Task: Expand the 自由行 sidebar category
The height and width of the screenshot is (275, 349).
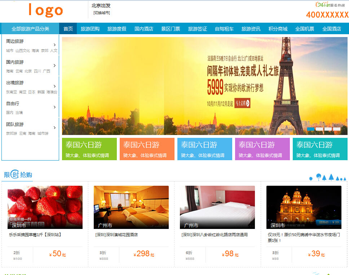Action: [x=13, y=103]
